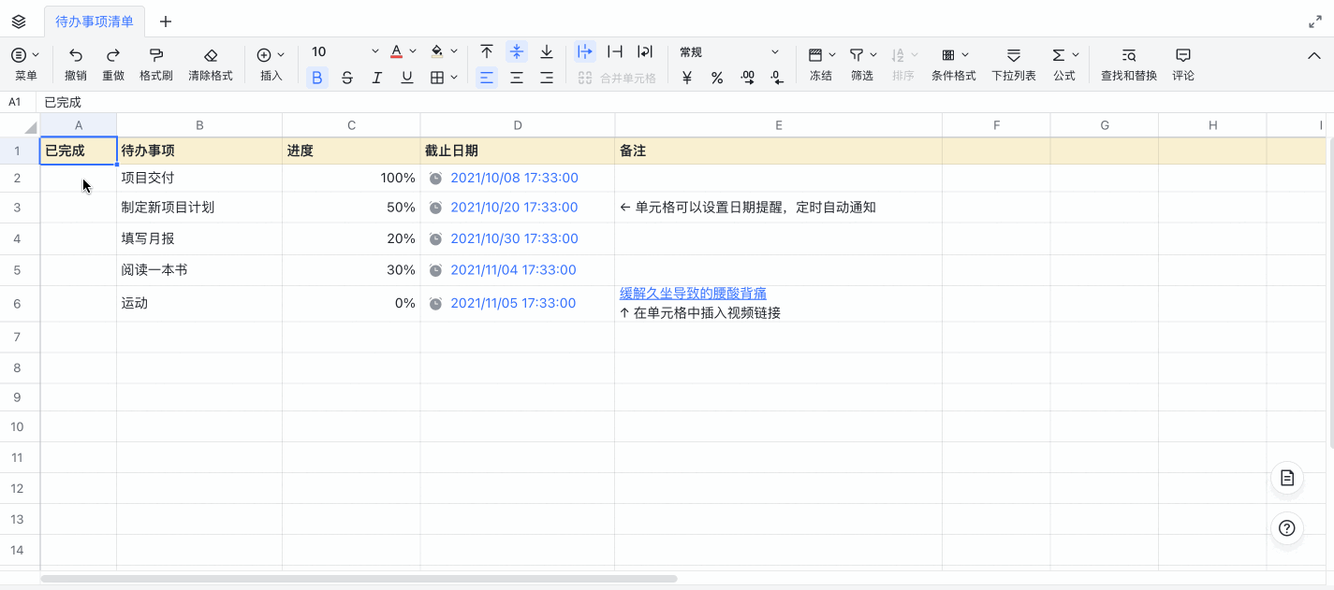Toggle the fullscreen expand icon
The height and width of the screenshot is (590, 1334).
[1314, 22]
